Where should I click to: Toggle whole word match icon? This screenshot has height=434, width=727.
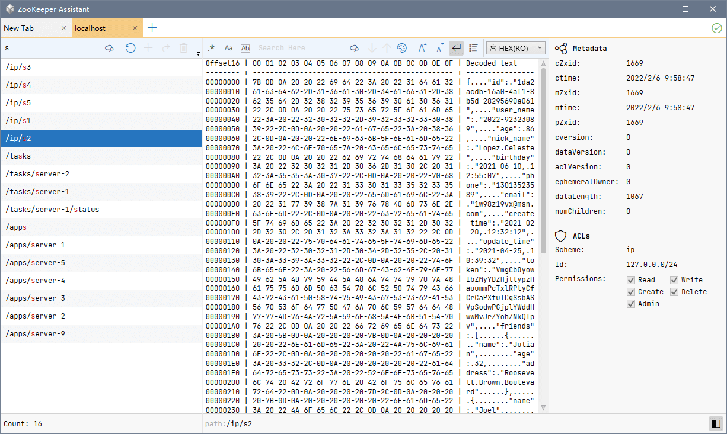[245, 48]
